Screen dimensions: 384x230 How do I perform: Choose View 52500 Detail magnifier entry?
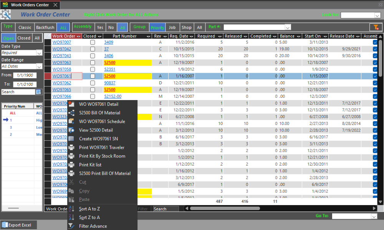(x=71, y=130)
